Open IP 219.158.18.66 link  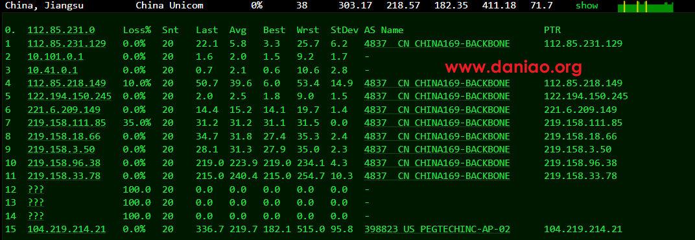click(64, 136)
